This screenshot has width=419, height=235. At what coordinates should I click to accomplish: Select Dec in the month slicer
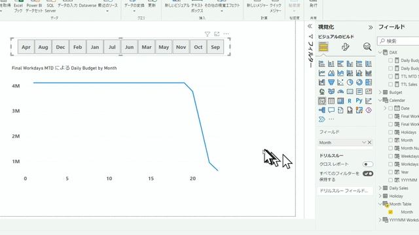(x=60, y=47)
